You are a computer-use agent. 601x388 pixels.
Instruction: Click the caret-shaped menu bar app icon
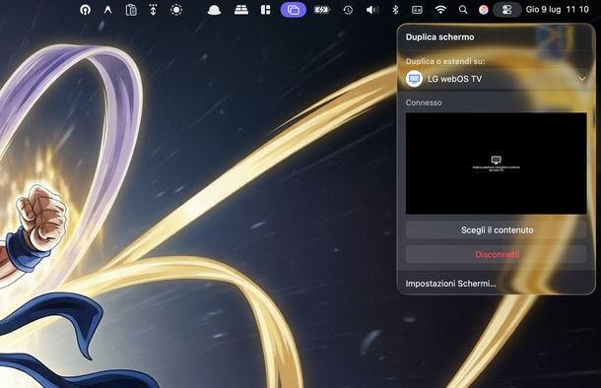[107, 10]
